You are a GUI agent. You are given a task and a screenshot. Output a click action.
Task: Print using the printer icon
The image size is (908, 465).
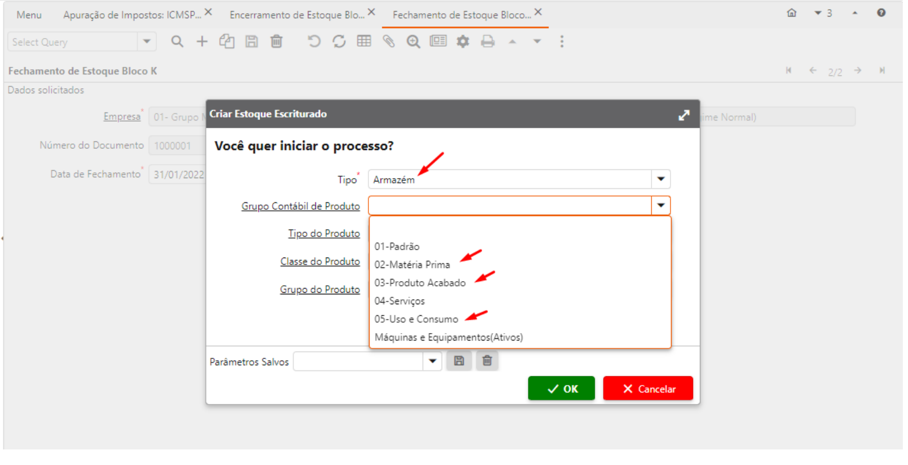click(488, 41)
